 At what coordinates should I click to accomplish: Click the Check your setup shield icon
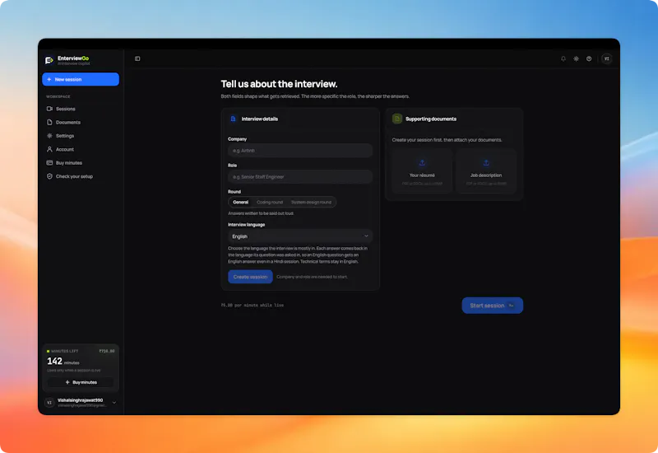[x=49, y=176]
